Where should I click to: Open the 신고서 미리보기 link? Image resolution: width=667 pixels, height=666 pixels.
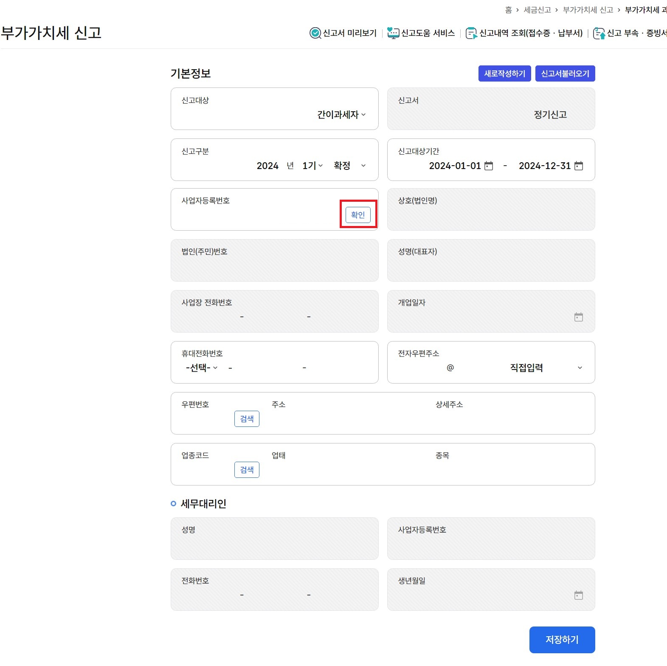pos(350,33)
